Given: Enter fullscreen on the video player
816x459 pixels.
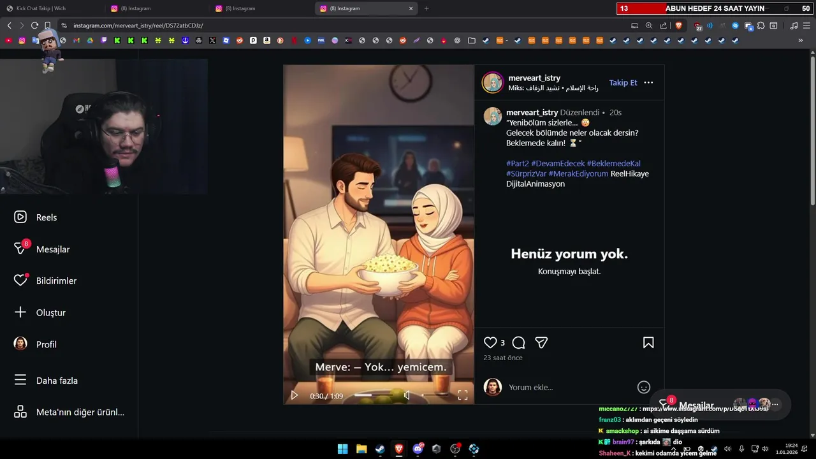Looking at the screenshot, I should click(463, 395).
